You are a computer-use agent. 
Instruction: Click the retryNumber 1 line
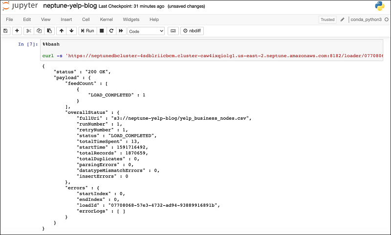pyautogui.click(x=102, y=130)
